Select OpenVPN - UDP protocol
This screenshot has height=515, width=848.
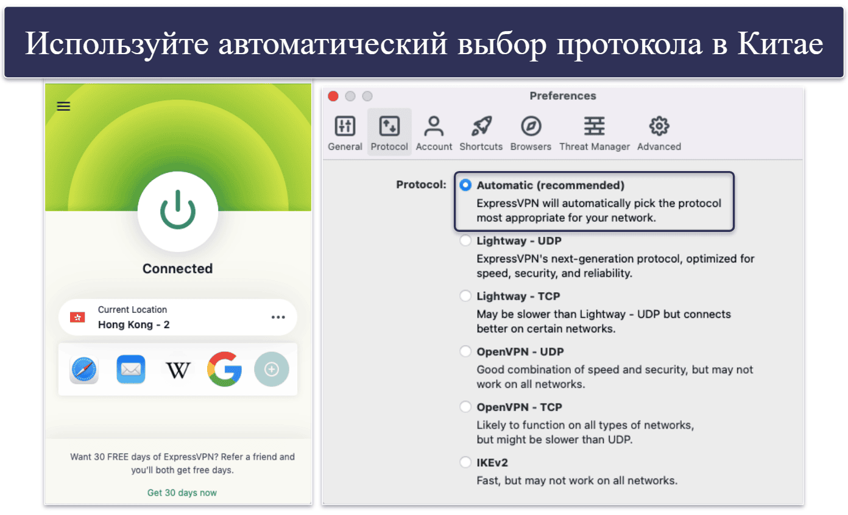point(466,352)
